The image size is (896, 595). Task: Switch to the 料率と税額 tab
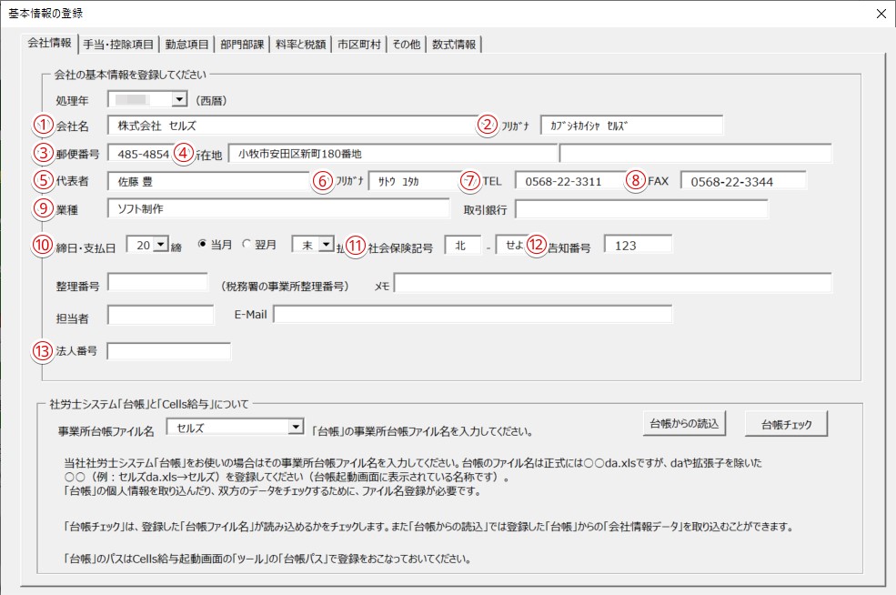click(x=301, y=44)
